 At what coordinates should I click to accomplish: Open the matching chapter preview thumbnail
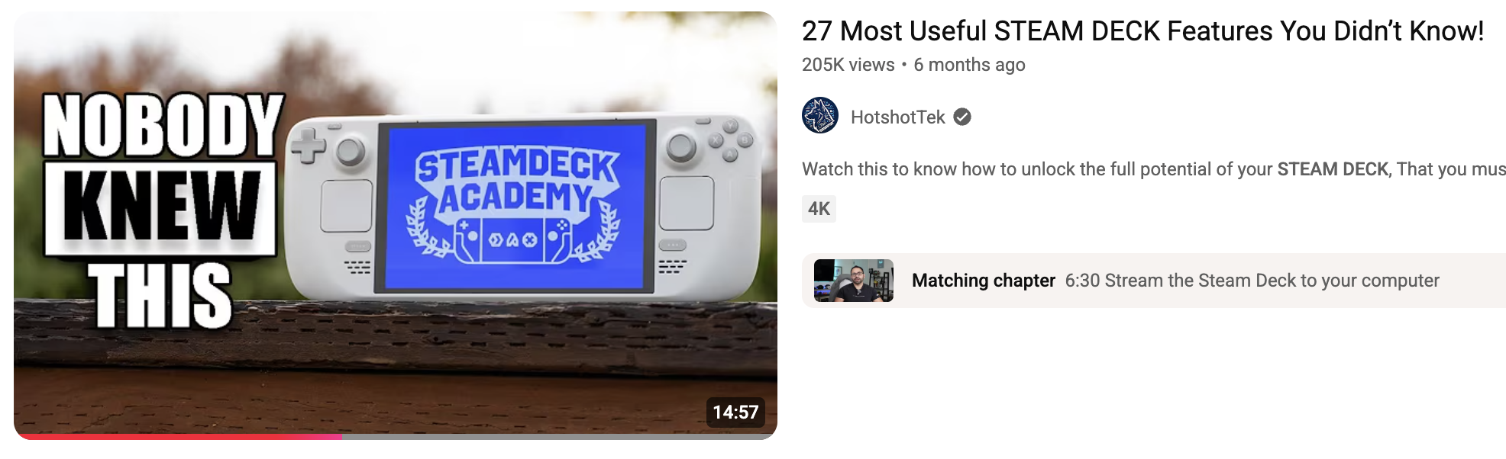(854, 281)
